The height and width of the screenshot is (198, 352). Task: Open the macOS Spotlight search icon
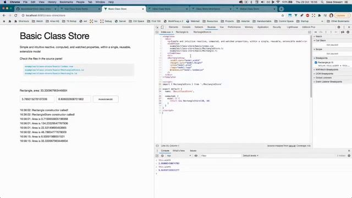tap(322, 2)
